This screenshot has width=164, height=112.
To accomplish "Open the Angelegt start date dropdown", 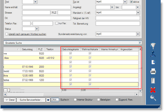I will [112, 7].
